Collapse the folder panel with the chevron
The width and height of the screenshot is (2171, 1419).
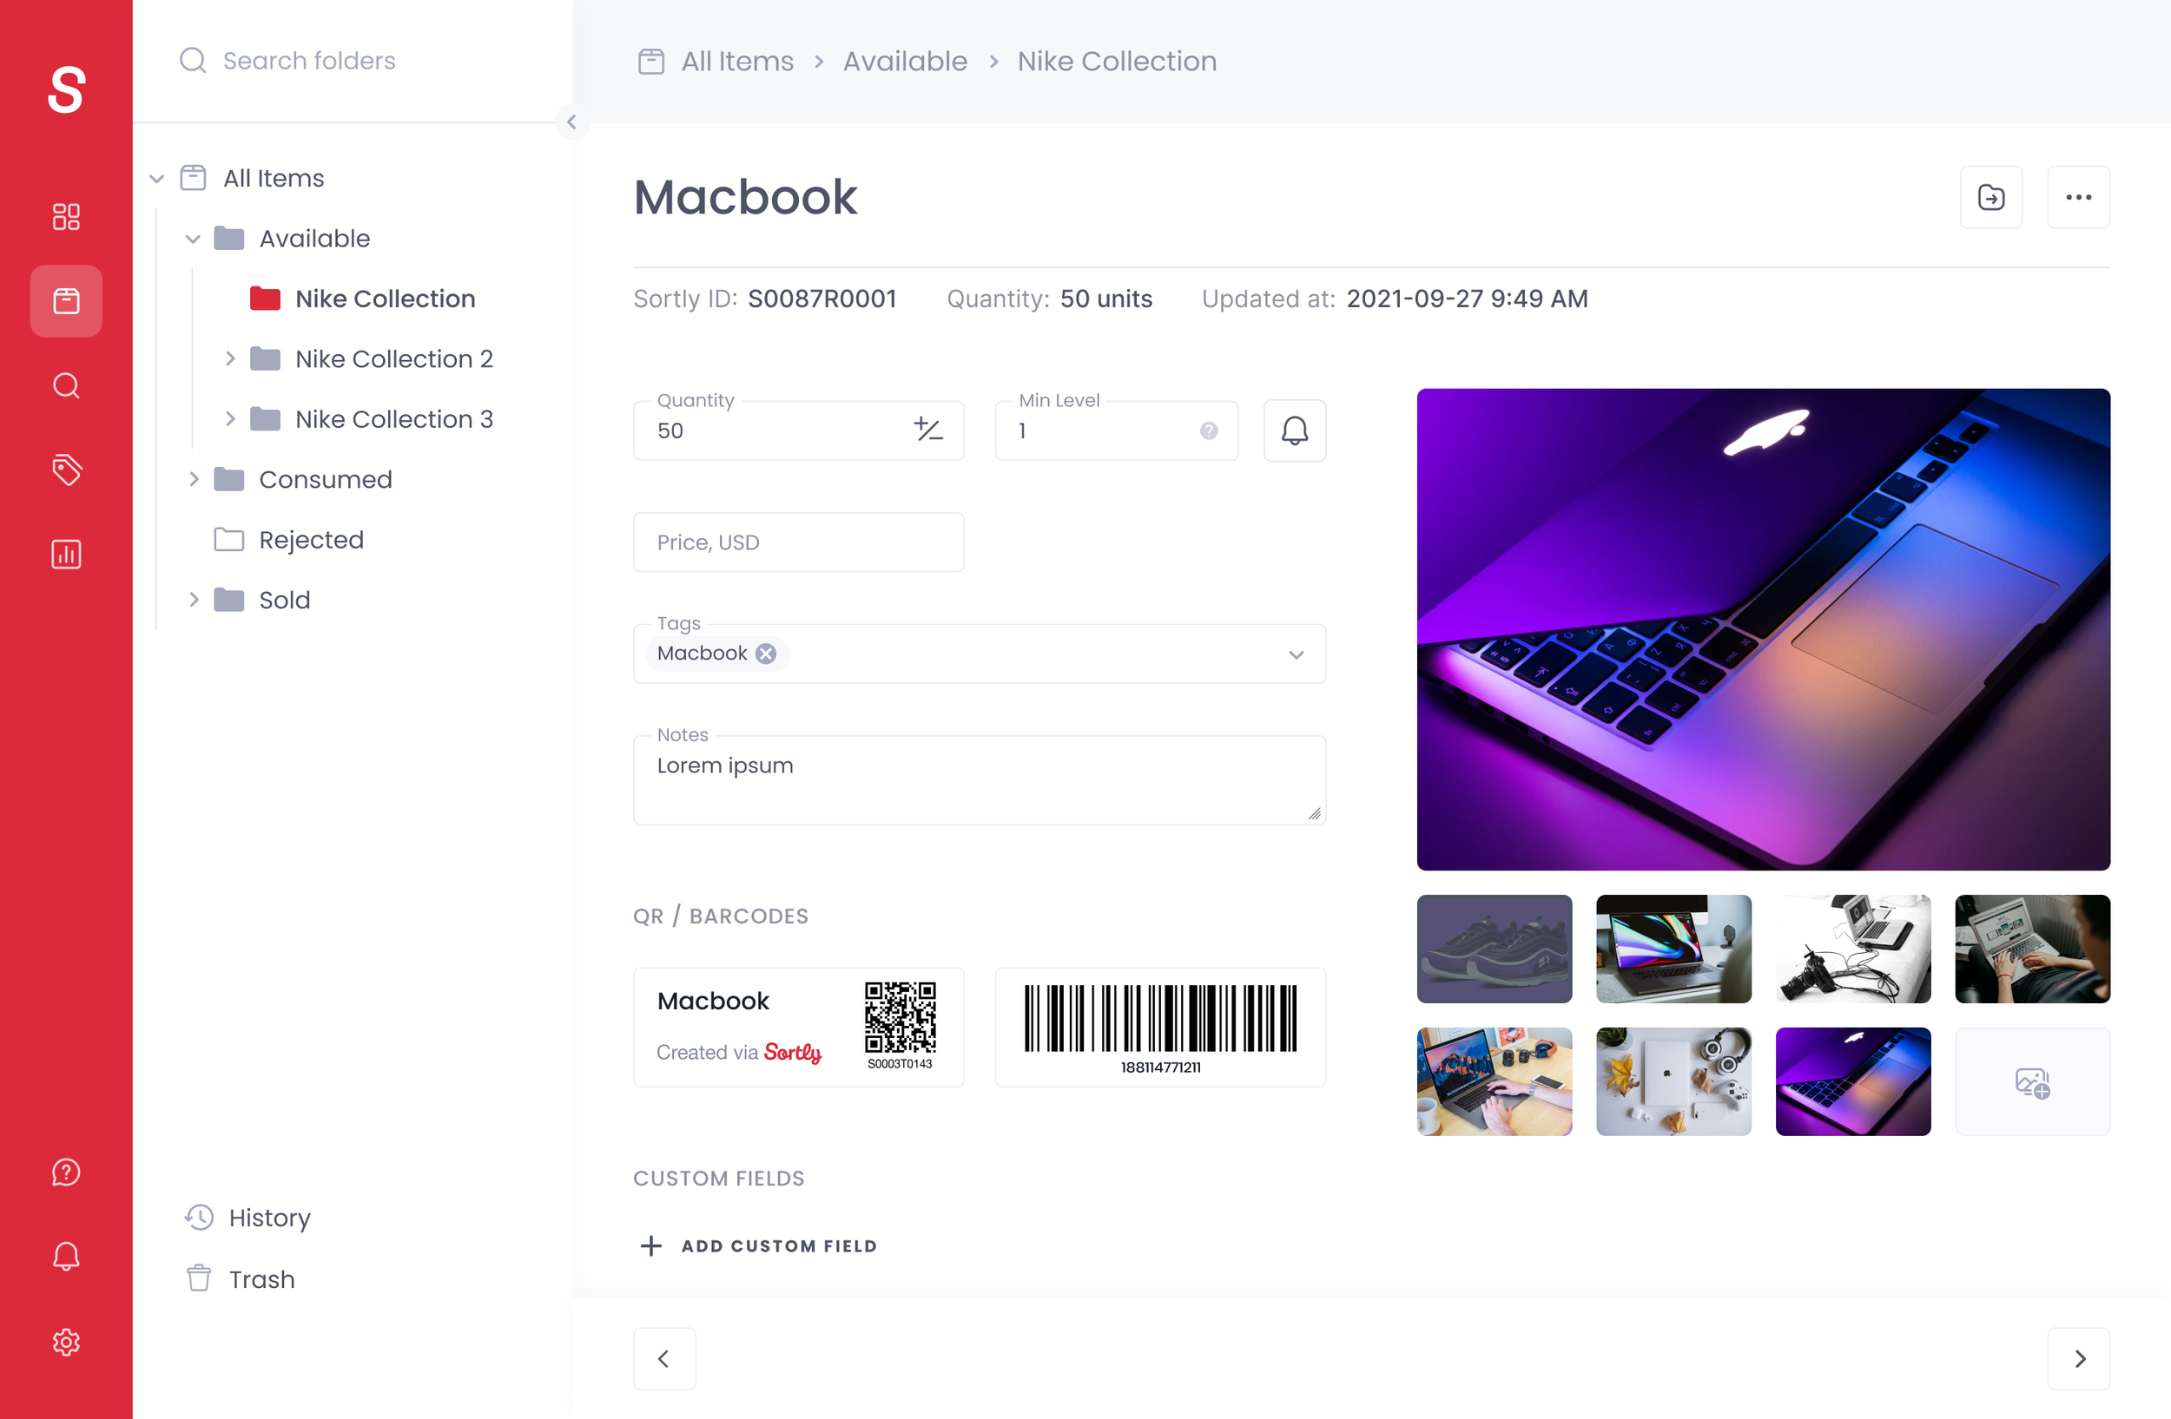click(x=572, y=122)
